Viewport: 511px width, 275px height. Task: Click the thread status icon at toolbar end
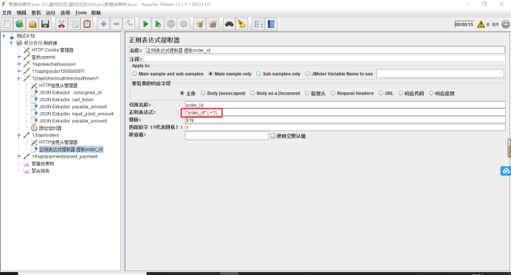[x=505, y=24]
